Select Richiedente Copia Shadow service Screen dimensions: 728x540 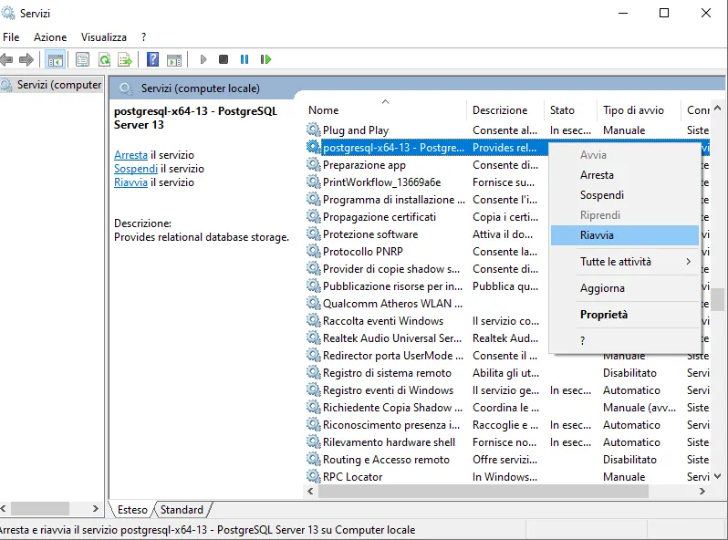coord(392,407)
